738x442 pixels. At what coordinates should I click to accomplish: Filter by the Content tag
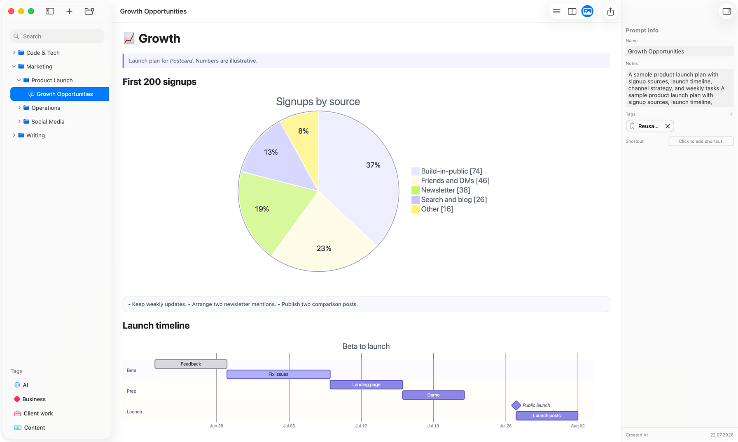tap(30, 428)
